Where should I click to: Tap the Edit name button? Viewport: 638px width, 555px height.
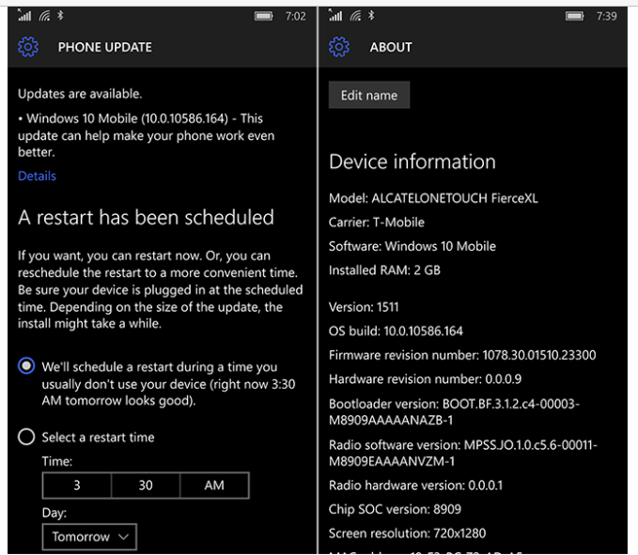369,95
